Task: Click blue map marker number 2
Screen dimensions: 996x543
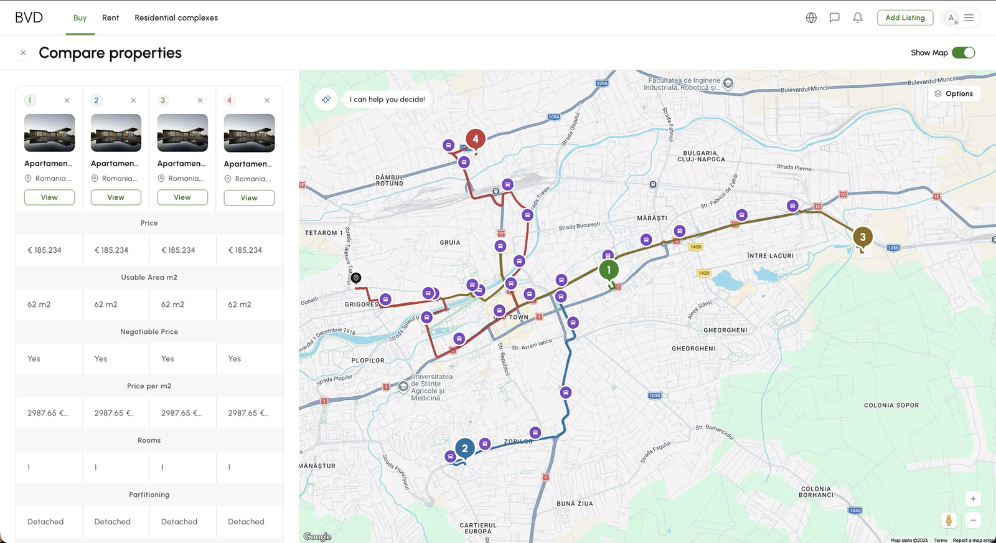Action: click(x=464, y=448)
